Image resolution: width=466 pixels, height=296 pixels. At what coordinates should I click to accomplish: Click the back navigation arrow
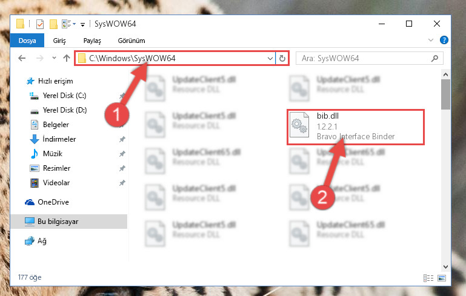[22, 58]
